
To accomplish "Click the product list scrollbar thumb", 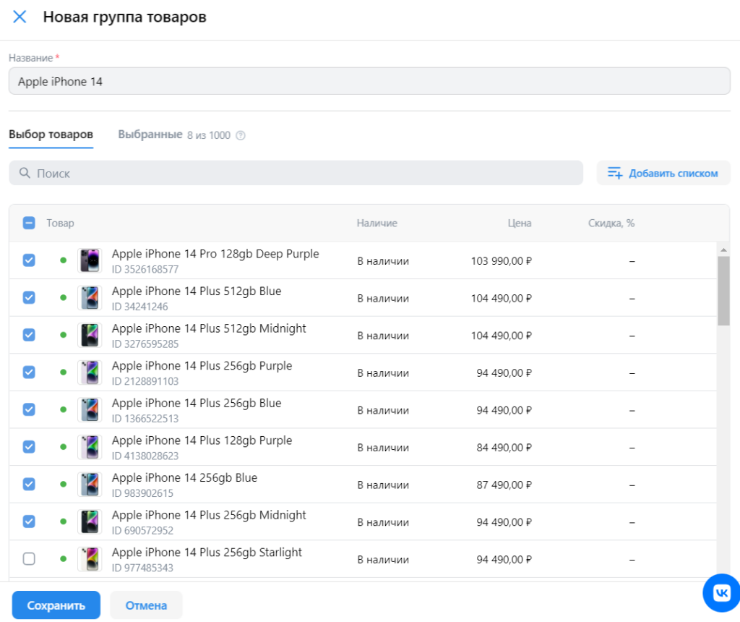I will click(723, 291).
